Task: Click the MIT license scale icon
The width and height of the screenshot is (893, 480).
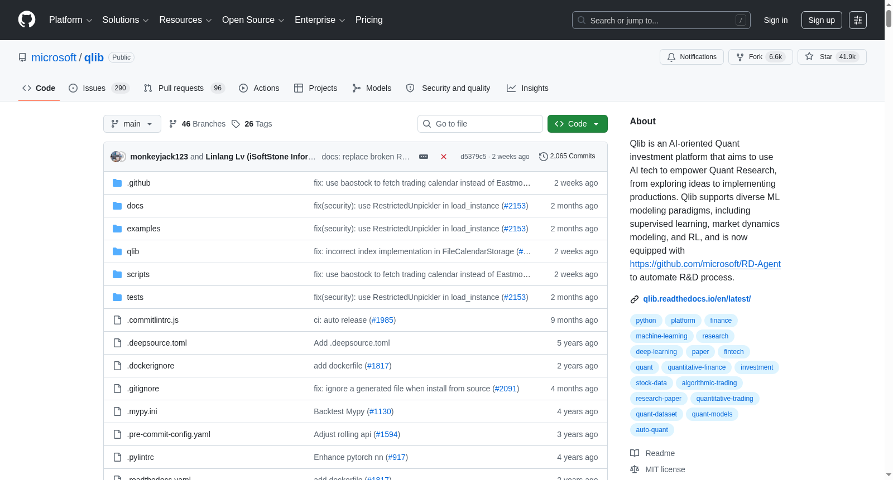Action: pyautogui.click(x=635, y=469)
